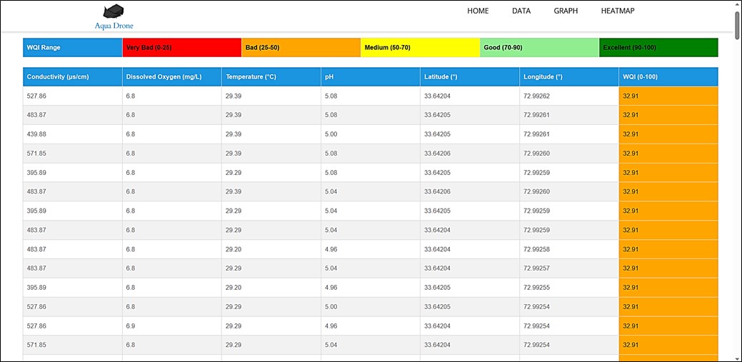This screenshot has width=742, height=362.
Task: Select the yellow Medium (50-70) swatch
Action: 420,47
